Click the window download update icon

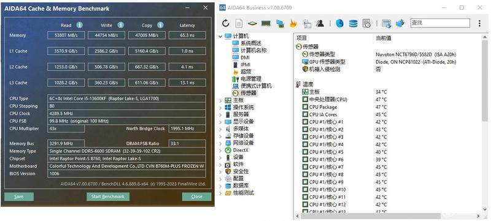tap(387, 23)
